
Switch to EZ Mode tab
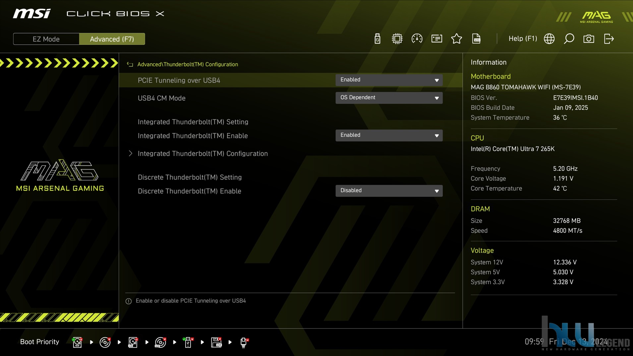[x=46, y=39]
